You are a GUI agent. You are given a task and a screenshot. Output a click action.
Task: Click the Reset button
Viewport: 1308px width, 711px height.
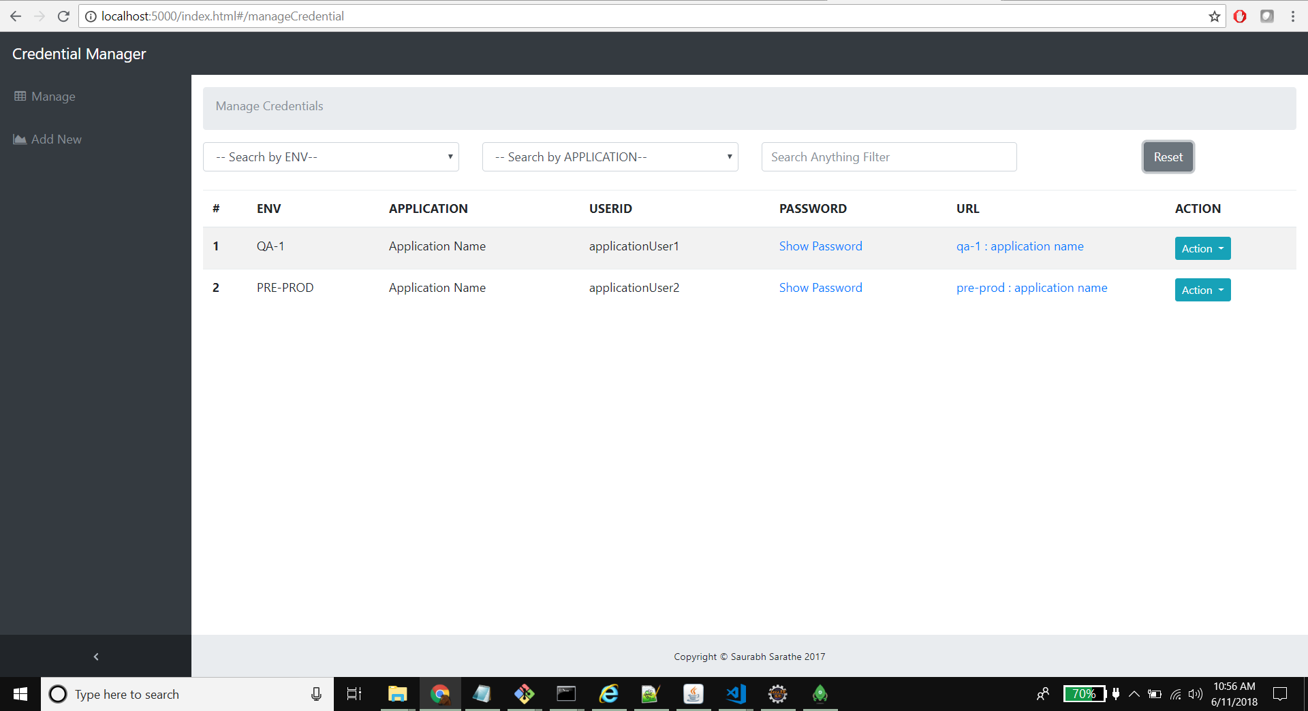point(1168,156)
